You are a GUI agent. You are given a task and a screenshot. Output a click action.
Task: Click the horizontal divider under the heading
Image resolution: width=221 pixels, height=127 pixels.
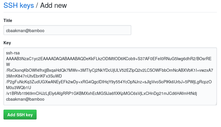pos(110,12)
